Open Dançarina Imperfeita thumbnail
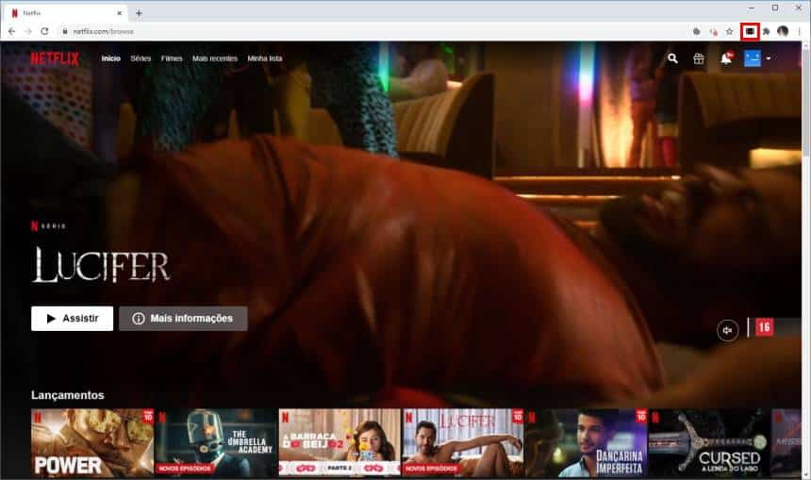The image size is (811, 480). click(x=586, y=443)
